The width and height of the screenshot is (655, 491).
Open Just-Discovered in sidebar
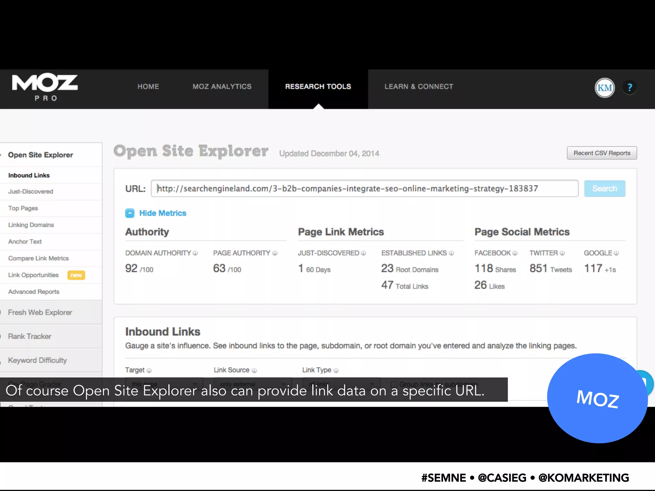31,192
